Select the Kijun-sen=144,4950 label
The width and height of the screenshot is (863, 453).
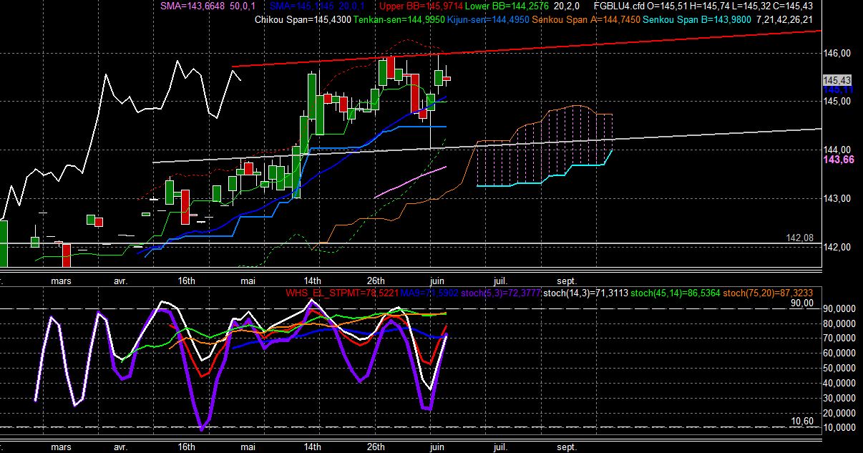click(488, 19)
